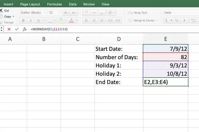
Task: Cancel the formula entry with red X
Action: click(x=9, y=29)
